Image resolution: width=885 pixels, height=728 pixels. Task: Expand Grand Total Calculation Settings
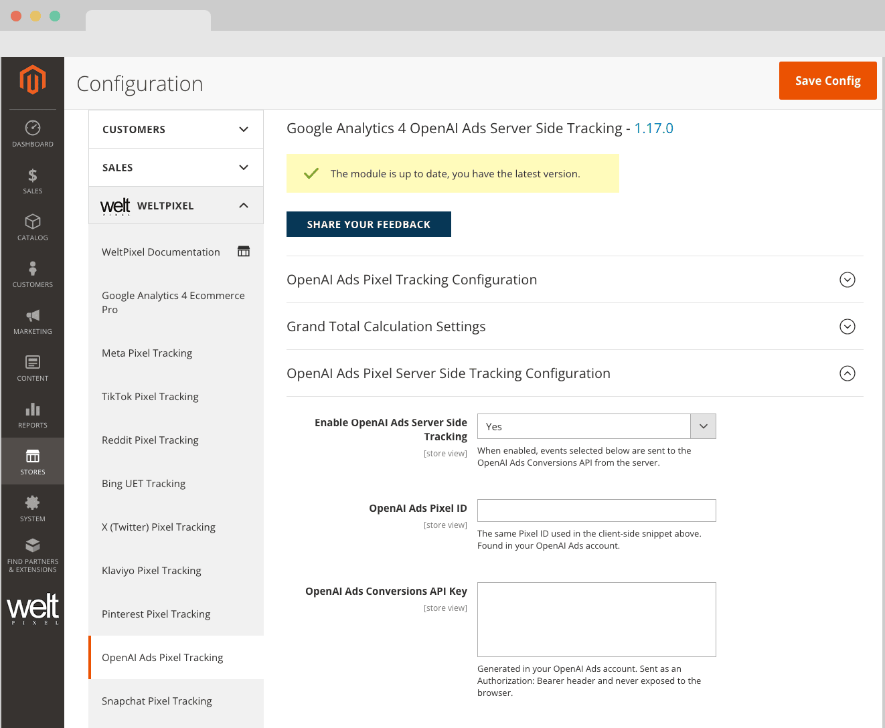(x=575, y=327)
